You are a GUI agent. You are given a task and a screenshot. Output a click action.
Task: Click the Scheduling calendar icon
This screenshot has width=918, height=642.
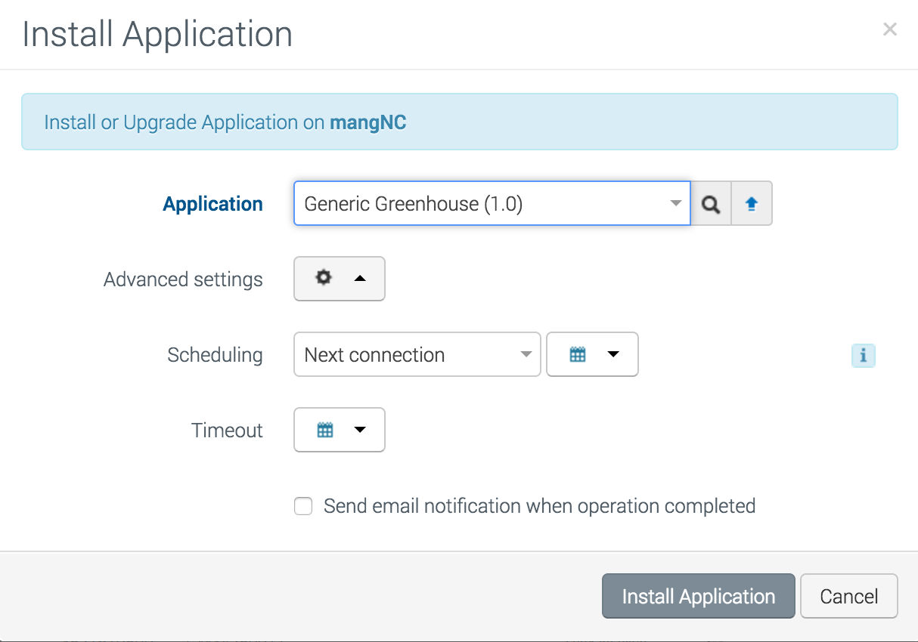[x=578, y=354]
